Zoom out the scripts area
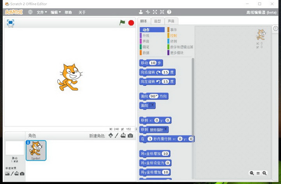The height and width of the screenshot is (184, 281). 252,173
